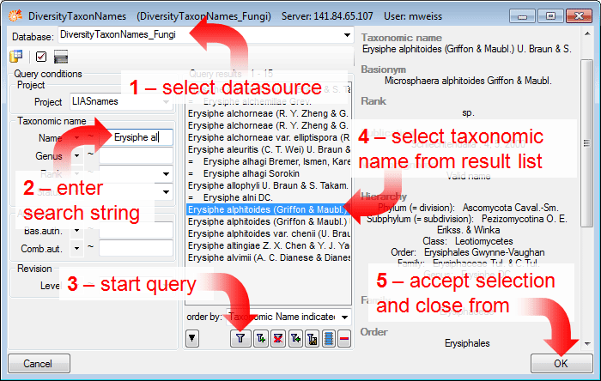Screen dimensions: 601x381
Task: Open the Database dropdown list
Action: (x=348, y=35)
